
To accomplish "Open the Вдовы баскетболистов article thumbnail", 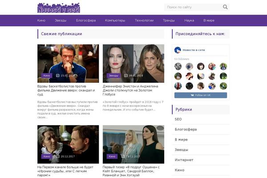I will pos(68,64).
